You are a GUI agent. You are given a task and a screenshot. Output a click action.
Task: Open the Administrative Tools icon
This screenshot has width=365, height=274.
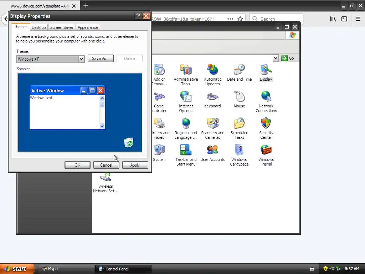[186, 75]
